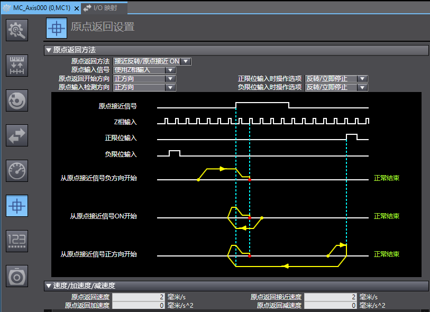Click the 原点返回速度 input field

pyautogui.click(x=139, y=297)
